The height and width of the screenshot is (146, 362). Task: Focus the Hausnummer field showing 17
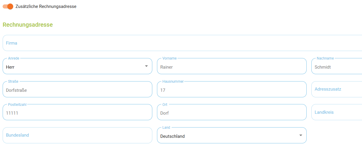pos(232,89)
